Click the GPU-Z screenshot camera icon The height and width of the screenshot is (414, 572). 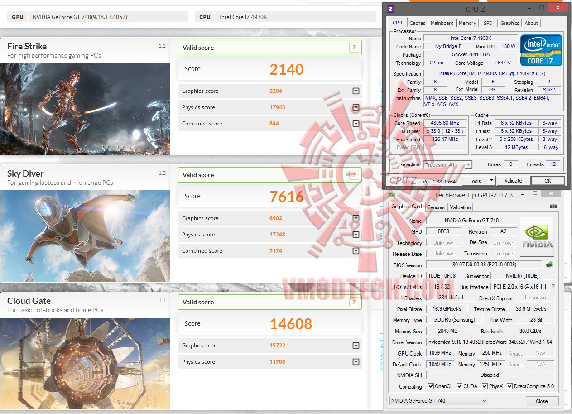coord(553,207)
